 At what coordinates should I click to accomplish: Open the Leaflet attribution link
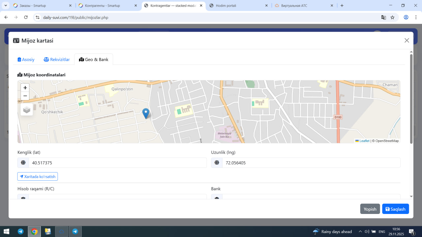(x=364, y=141)
